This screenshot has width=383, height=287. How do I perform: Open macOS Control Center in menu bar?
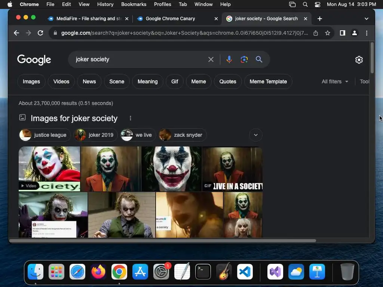tap(318, 4)
